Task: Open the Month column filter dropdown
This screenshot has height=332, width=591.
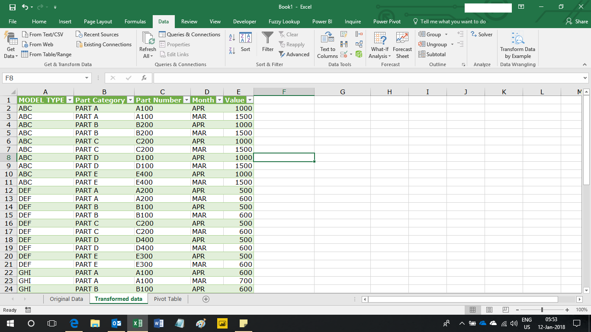Action: pyautogui.click(x=219, y=100)
